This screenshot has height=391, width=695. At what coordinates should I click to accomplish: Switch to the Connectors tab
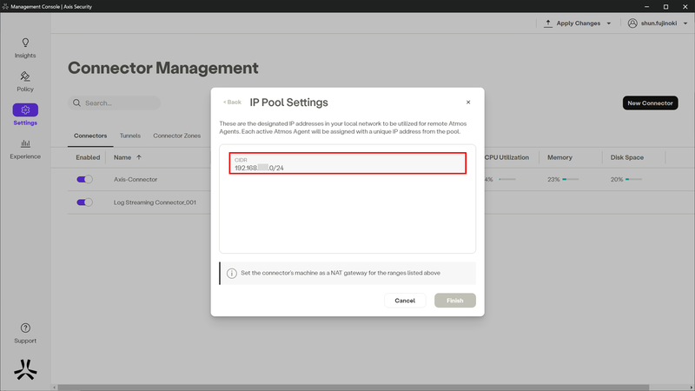tap(90, 136)
